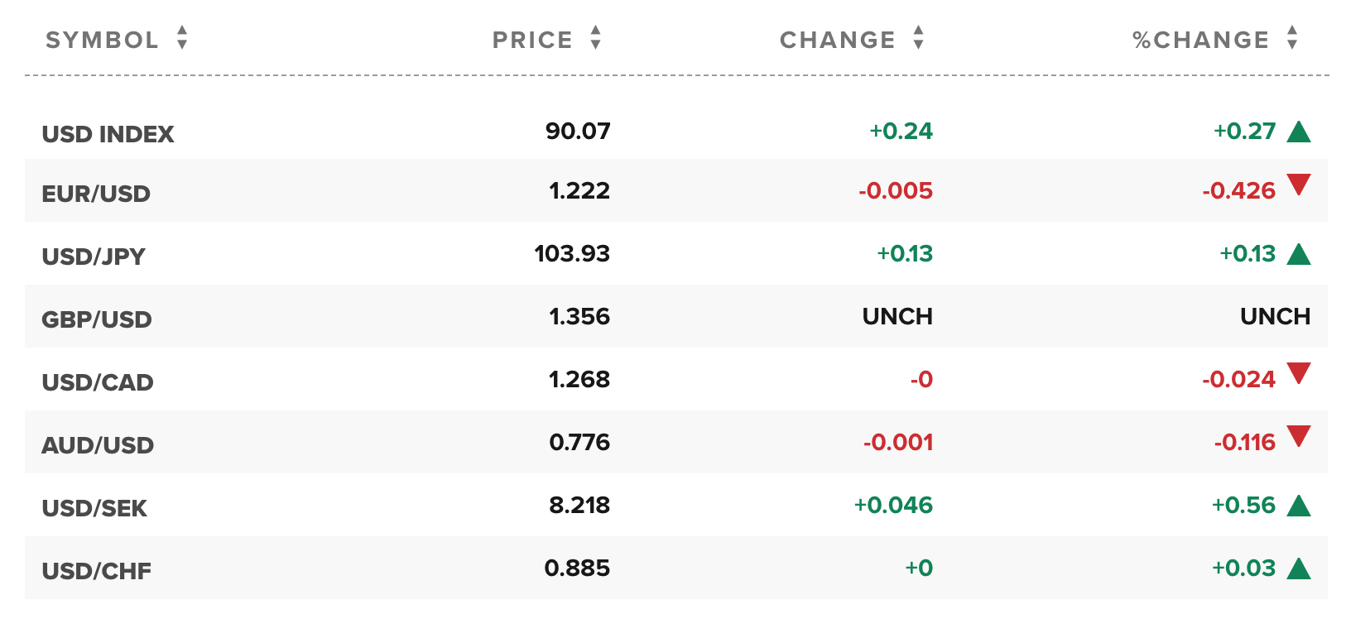
Task: Click green up triangle for USD INDEX
Action: pyautogui.click(x=1299, y=132)
